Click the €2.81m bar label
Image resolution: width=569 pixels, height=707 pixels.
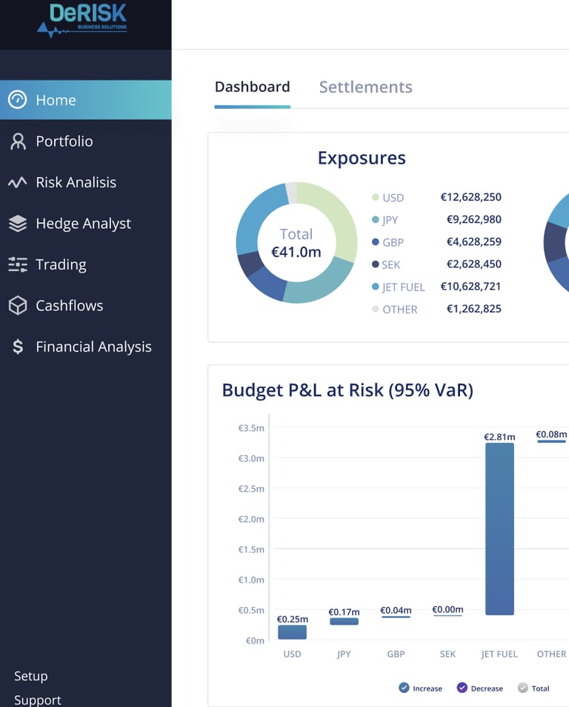point(499,437)
